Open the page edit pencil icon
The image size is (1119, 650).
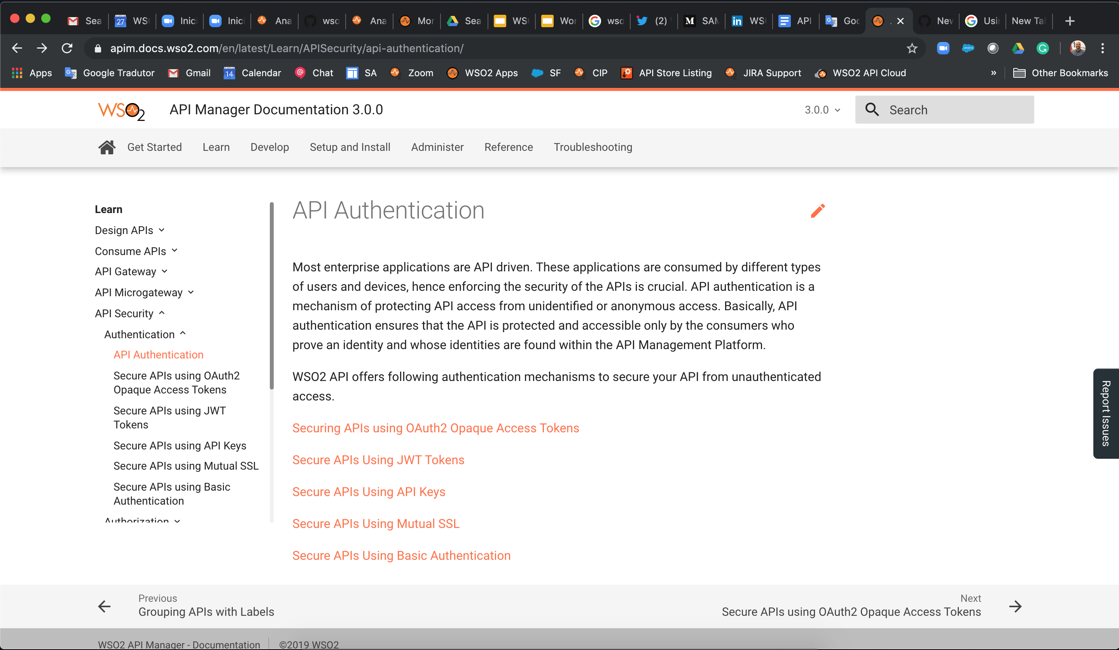[818, 211]
